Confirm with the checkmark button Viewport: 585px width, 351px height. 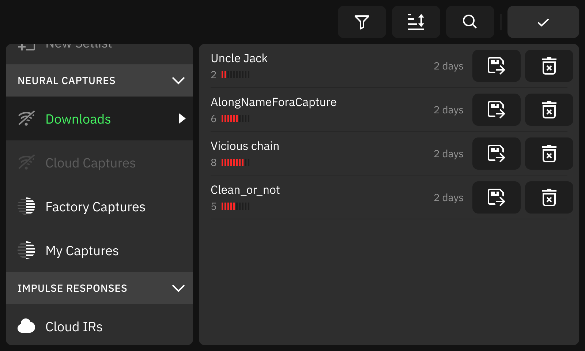543,22
